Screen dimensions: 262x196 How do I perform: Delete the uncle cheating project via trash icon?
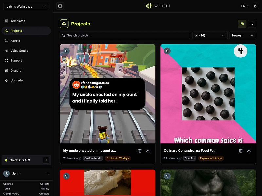pyautogui.click(x=140, y=151)
